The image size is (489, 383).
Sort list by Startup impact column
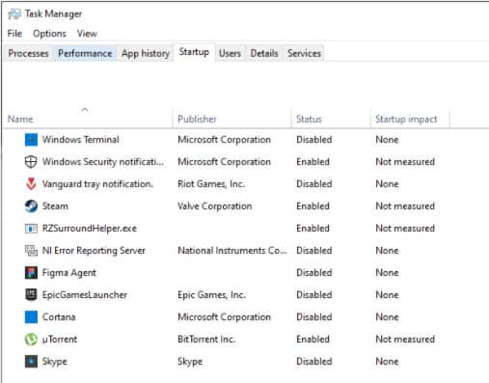point(406,119)
